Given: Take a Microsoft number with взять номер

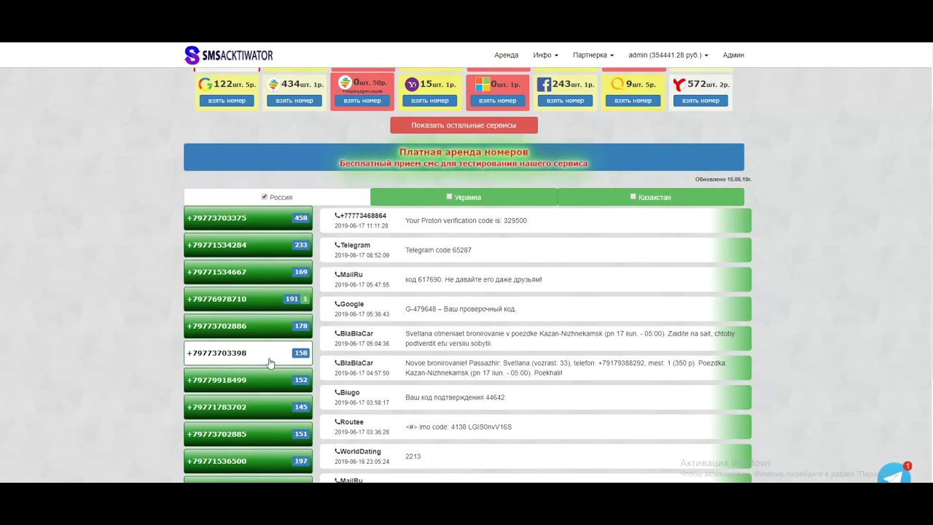Looking at the screenshot, I should (x=498, y=101).
